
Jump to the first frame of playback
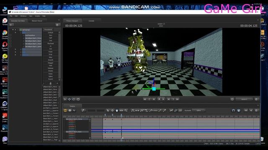pos(144,99)
